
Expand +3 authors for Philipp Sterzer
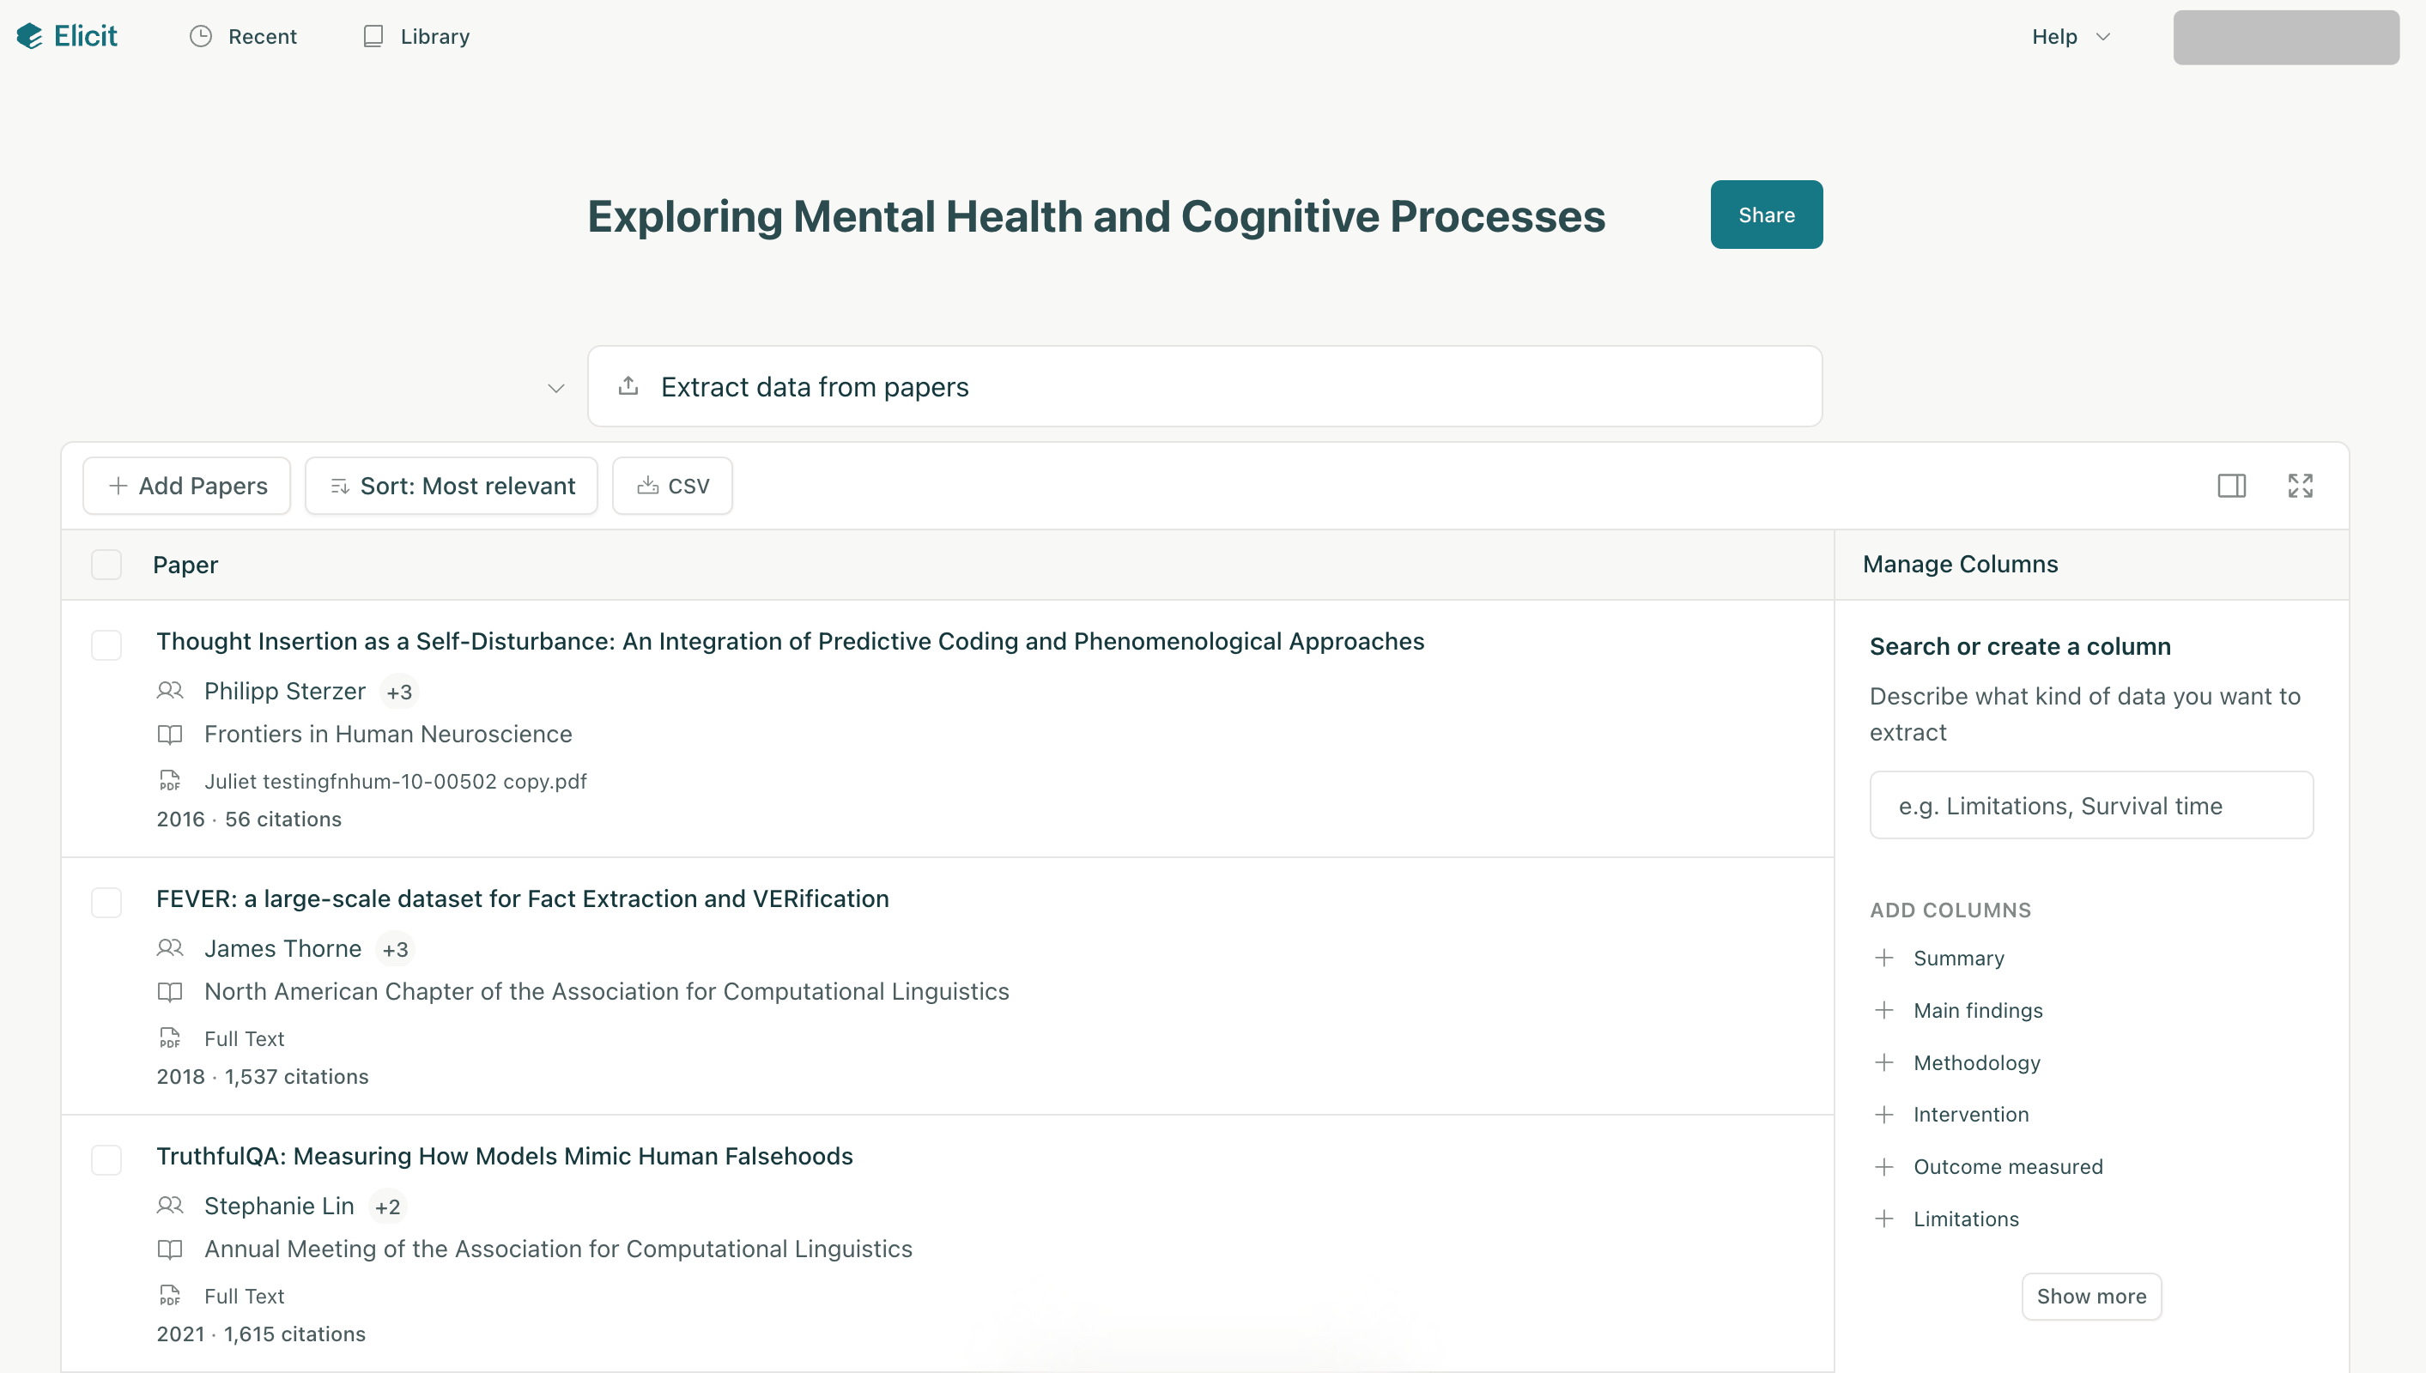[399, 693]
